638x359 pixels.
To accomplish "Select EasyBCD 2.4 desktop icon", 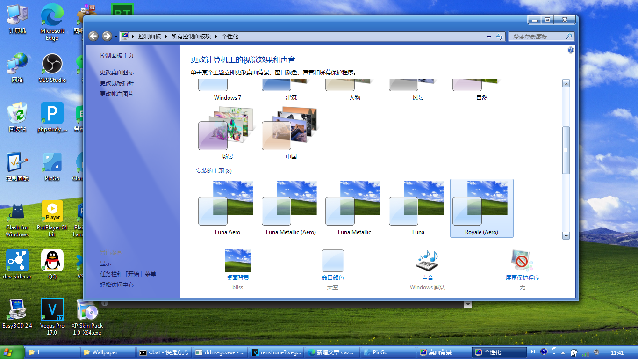I will tap(17, 314).
